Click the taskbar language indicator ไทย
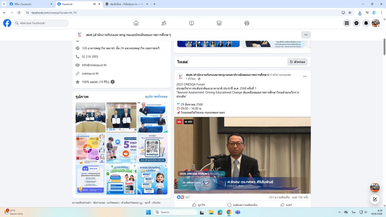386x217 pixels. coord(354,212)
